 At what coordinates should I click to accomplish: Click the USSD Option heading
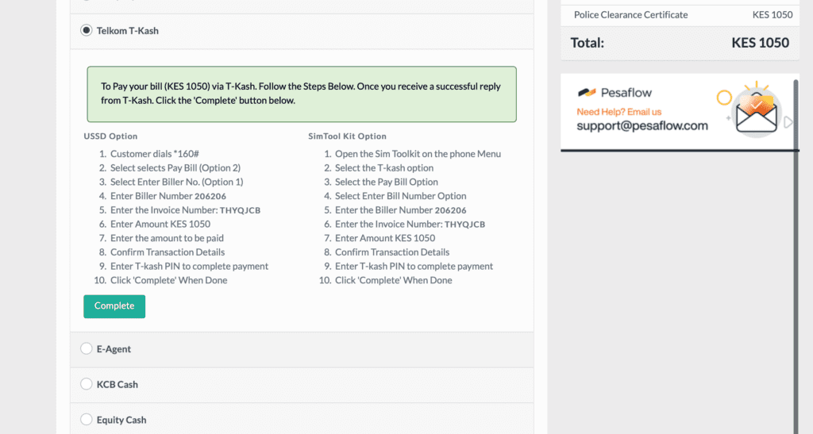(110, 136)
